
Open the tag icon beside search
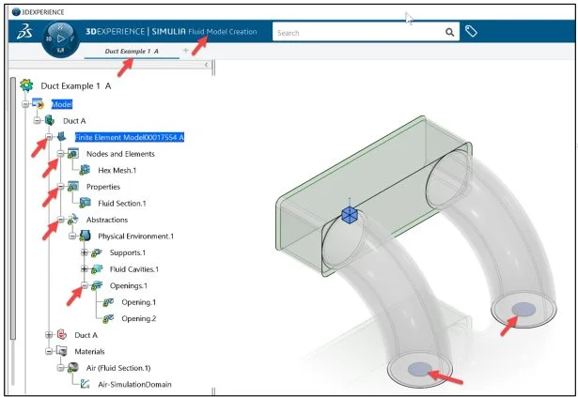point(471,32)
